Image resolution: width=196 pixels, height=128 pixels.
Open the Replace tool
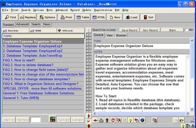click(x=28, y=17)
